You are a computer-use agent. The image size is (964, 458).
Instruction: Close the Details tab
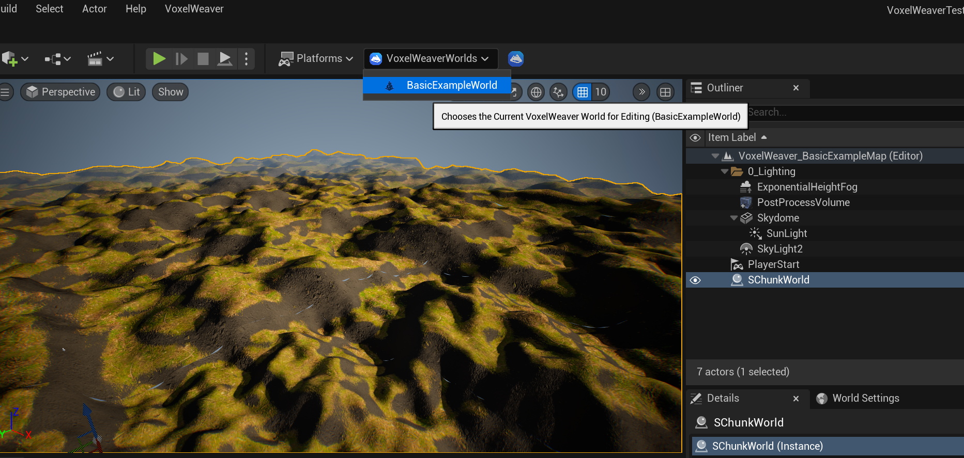point(796,398)
